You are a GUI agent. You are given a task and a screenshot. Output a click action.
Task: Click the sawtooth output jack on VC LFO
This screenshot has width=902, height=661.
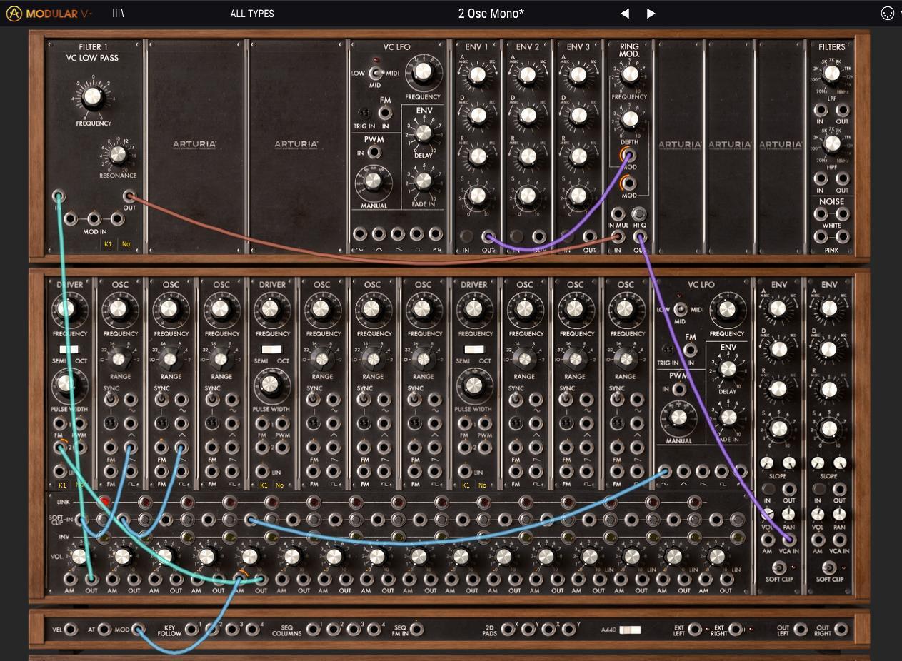[x=398, y=233]
